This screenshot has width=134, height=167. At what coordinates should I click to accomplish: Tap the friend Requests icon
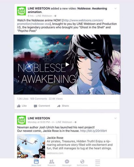(x=52, y=162)
